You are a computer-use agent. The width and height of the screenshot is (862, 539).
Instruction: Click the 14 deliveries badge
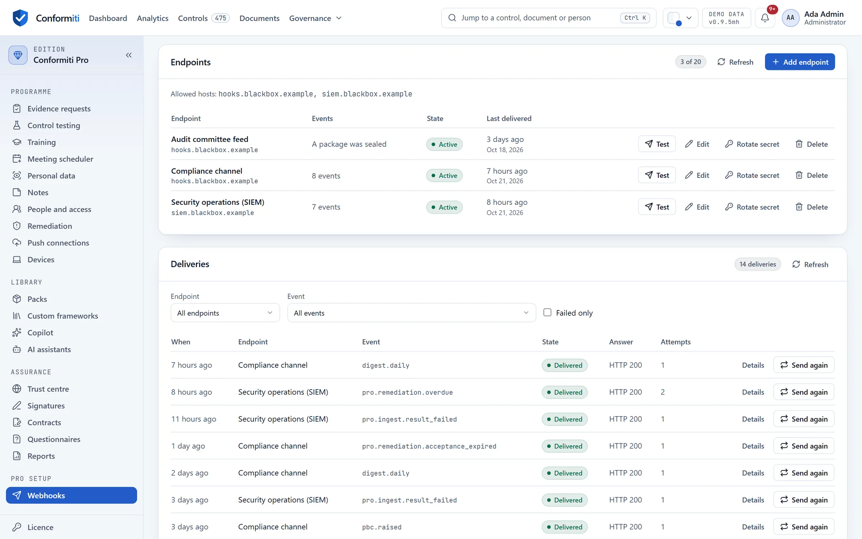click(758, 264)
